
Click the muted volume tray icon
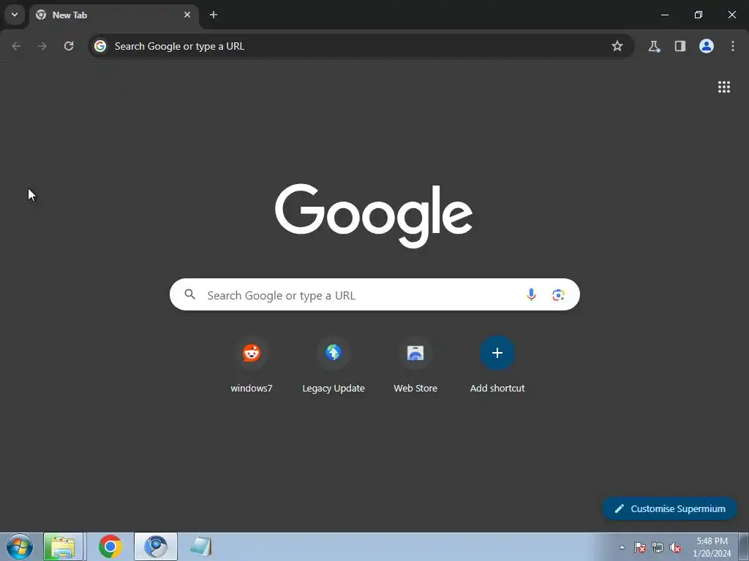pos(675,547)
